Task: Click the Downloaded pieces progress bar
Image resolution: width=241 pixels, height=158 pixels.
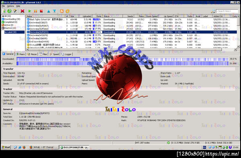Action: pyautogui.click(x=123, y=59)
